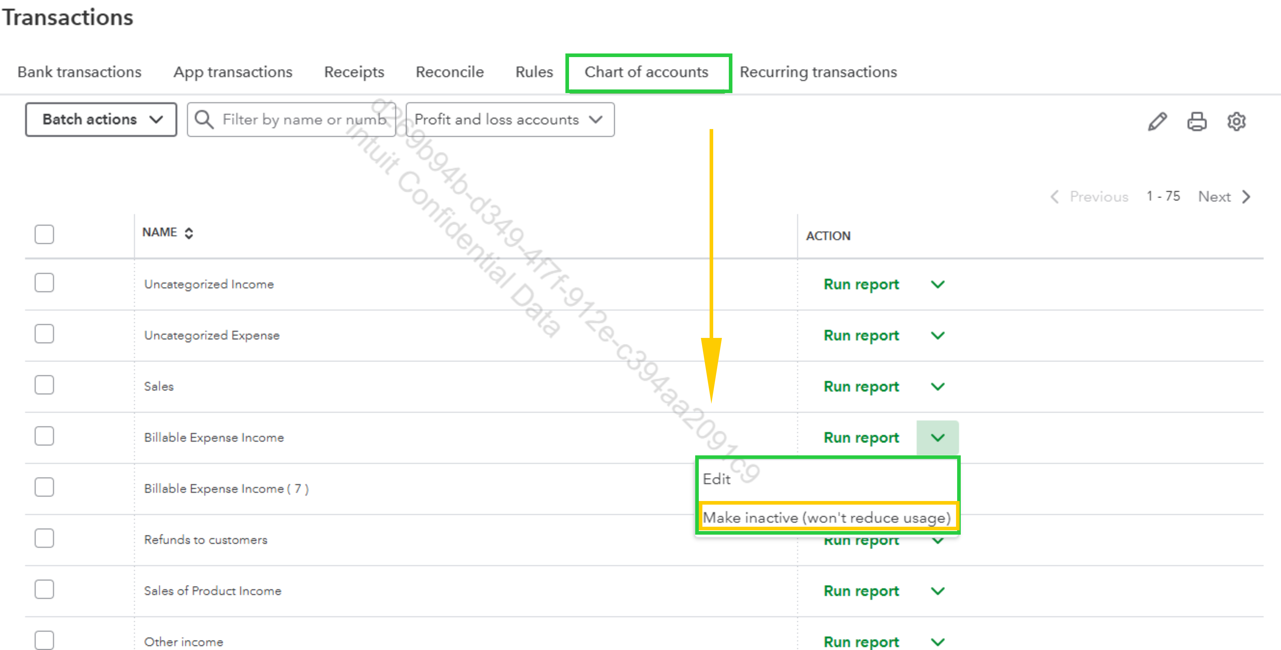The image size is (1281, 650).
Task: Click the Uncategorized Expense account name
Action: 212,336
